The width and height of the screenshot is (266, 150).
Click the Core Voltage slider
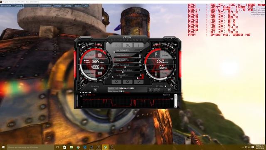coord(127,52)
